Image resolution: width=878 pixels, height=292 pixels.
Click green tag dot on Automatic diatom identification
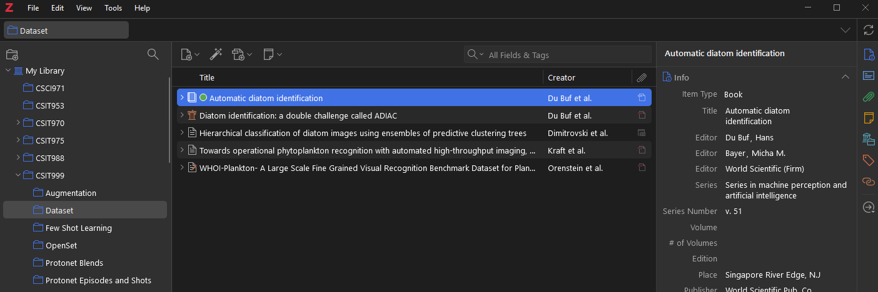pos(203,98)
